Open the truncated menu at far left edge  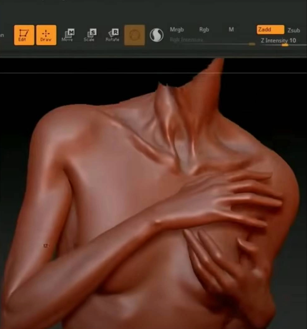2,35
